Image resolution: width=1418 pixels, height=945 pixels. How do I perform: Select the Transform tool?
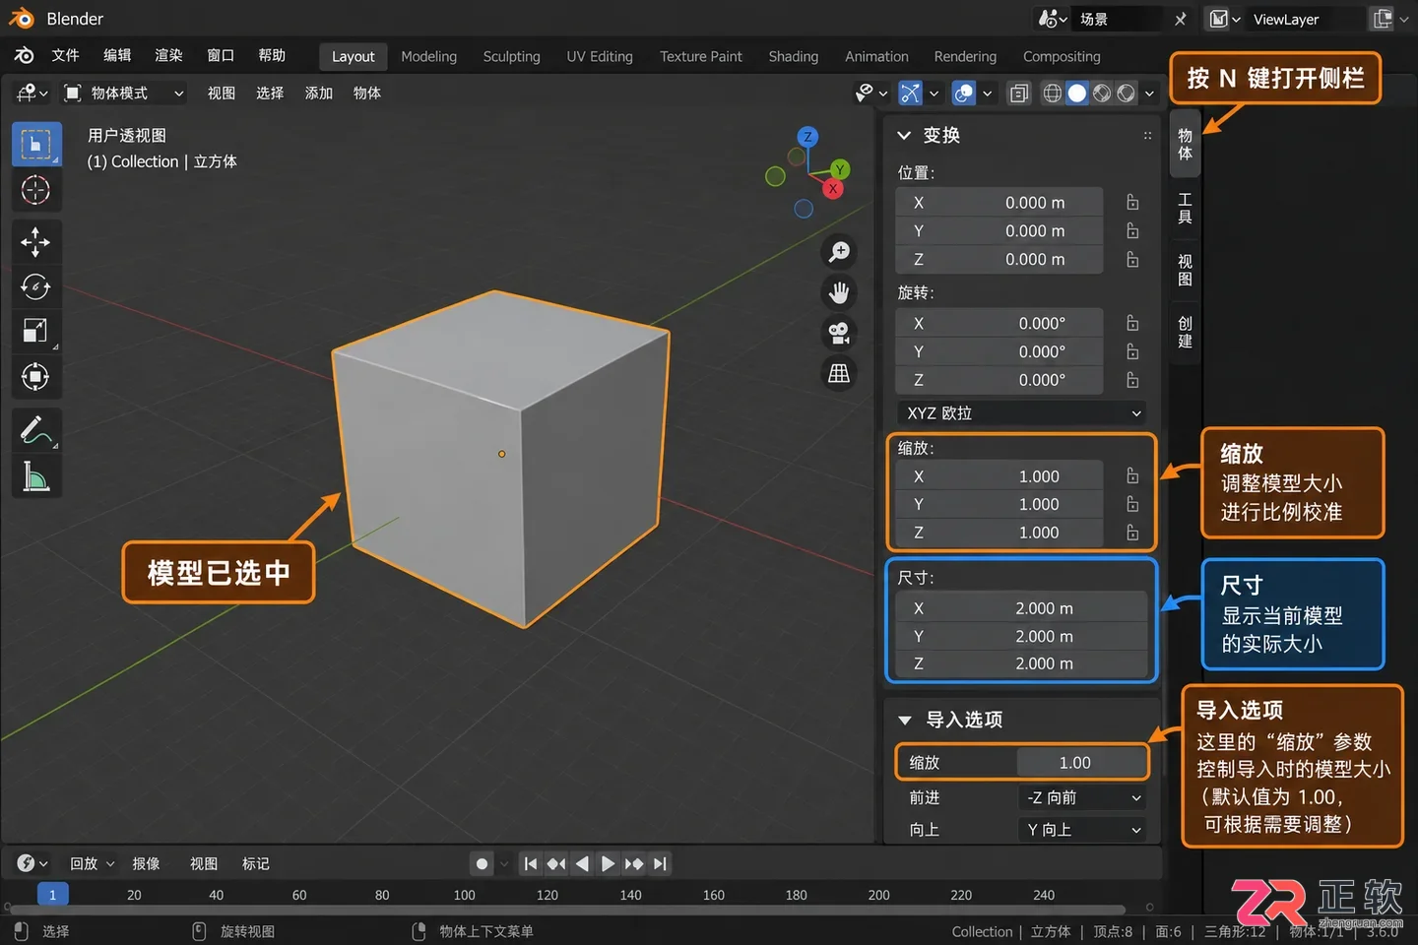click(x=36, y=377)
